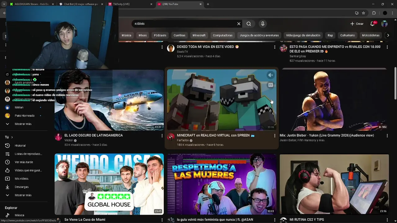Select the Videojuego de simulación chip
Viewport: 397px width, 223px height.
coord(303,35)
